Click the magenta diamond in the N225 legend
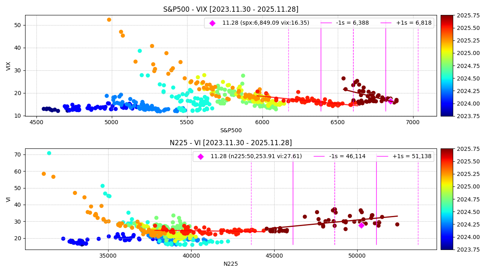This screenshot has width=486, height=273. [200, 157]
